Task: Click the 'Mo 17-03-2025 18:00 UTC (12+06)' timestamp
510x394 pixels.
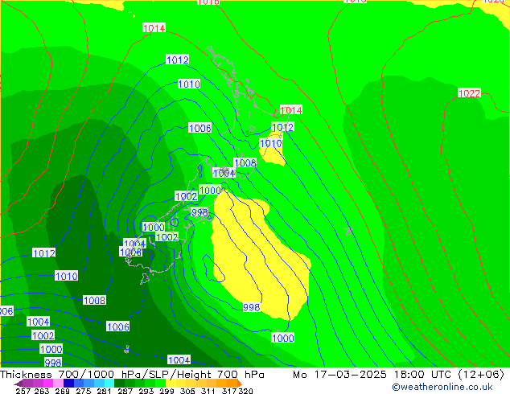Action: 398,375
